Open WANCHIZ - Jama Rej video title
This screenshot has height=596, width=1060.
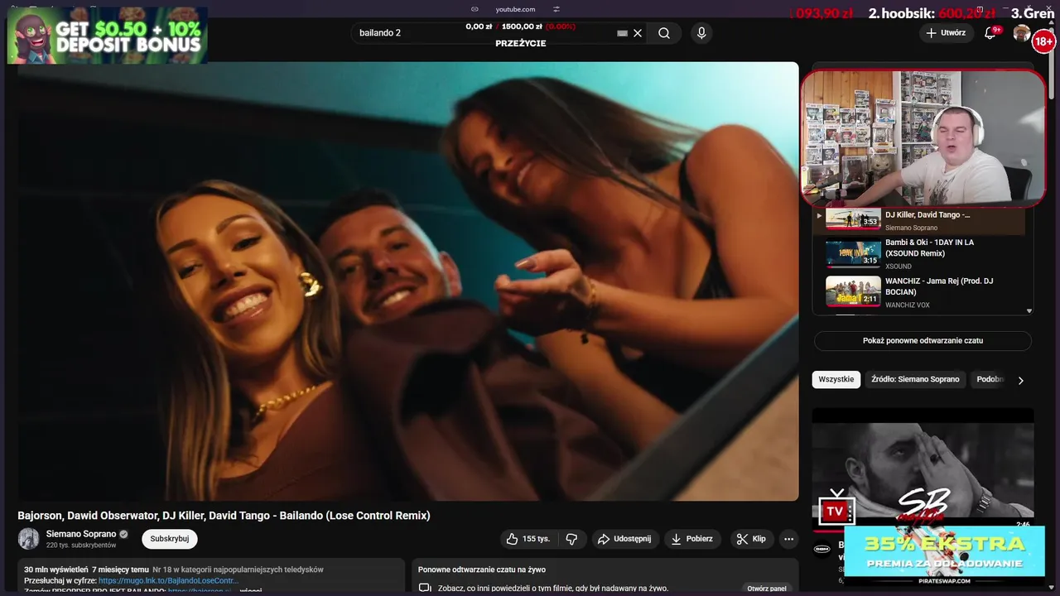click(x=939, y=286)
